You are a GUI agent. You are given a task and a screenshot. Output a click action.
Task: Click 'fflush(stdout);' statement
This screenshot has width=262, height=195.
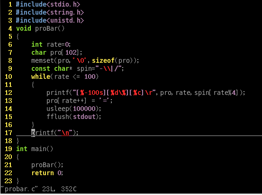click(74, 117)
